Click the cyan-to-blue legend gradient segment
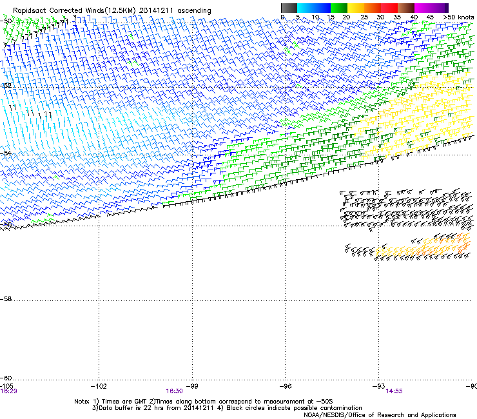The image size is (477, 419). pos(314,8)
